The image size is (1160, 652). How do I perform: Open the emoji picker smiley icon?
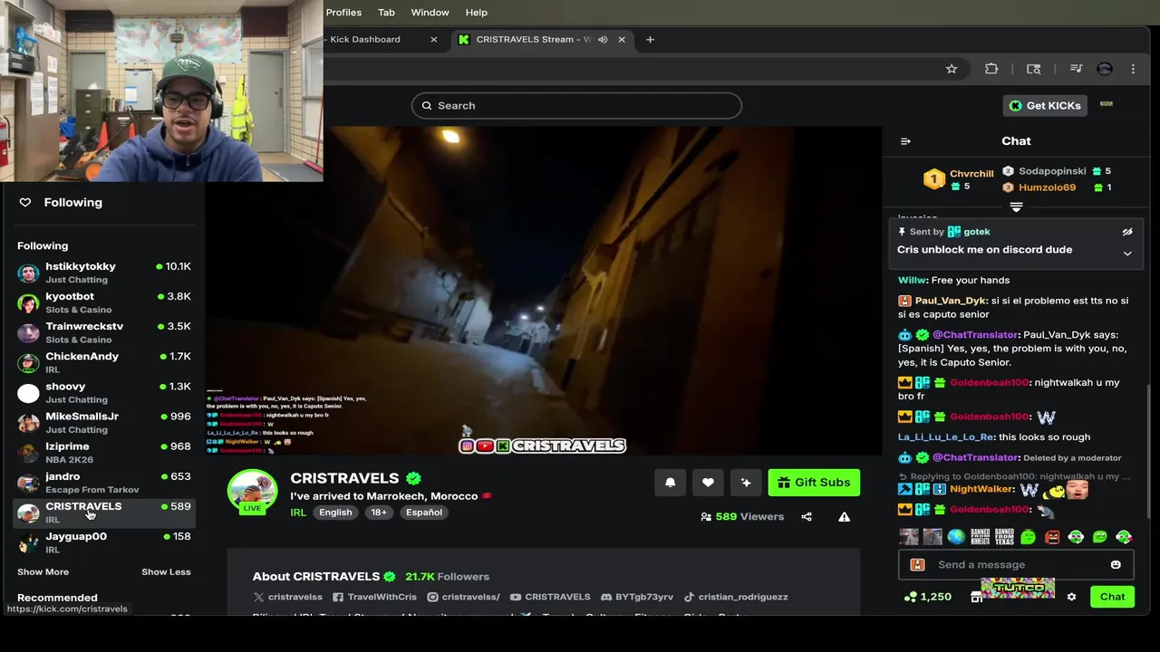click(x=1116, y=565)
